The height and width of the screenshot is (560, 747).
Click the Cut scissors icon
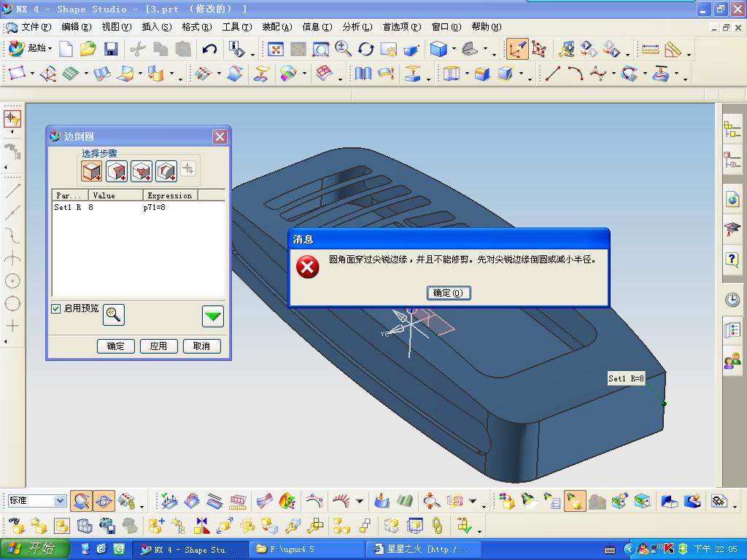click(138, 49)
